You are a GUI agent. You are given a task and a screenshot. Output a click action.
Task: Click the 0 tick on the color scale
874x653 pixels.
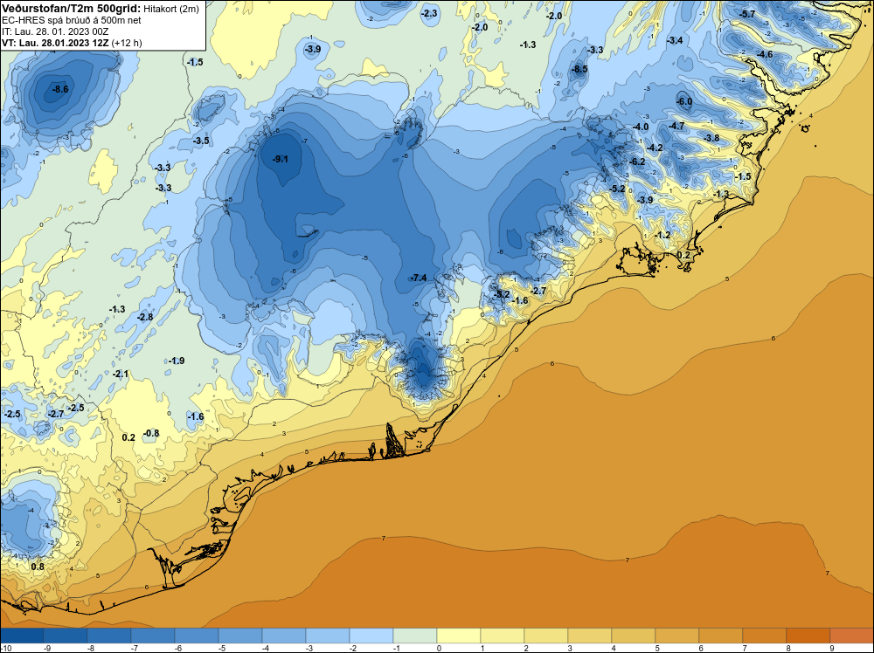(440, 648)
